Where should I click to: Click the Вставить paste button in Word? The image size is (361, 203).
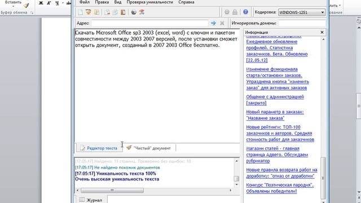(x=13, y=2)
